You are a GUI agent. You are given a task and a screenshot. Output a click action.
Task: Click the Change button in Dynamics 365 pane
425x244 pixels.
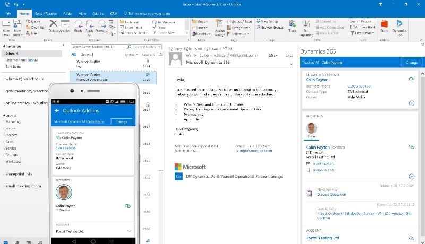pyautogui.click(x=412, y=63)
